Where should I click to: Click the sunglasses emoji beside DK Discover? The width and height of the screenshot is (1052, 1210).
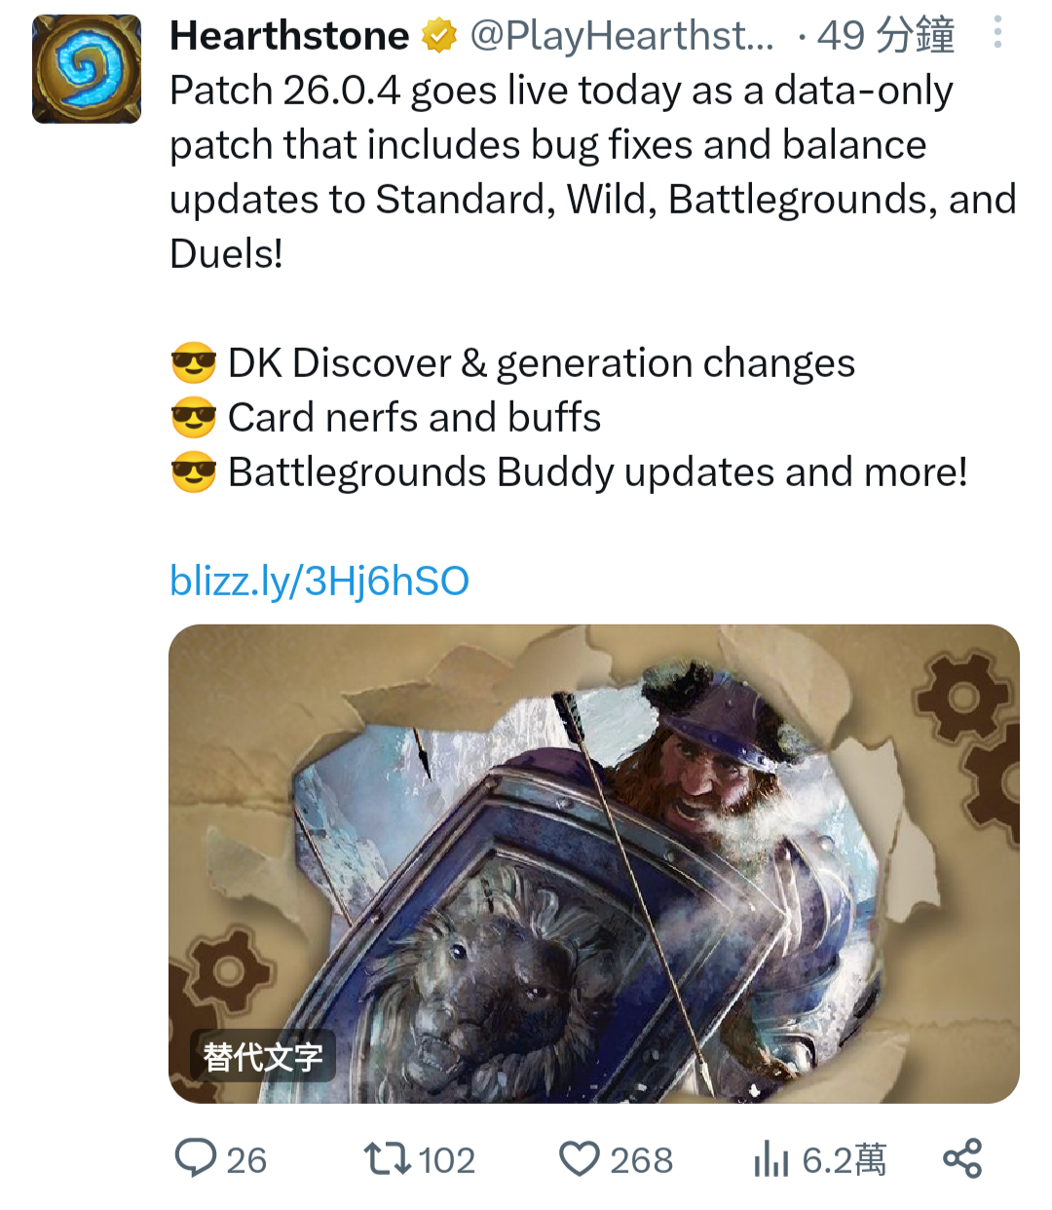(x=193, y=363)
